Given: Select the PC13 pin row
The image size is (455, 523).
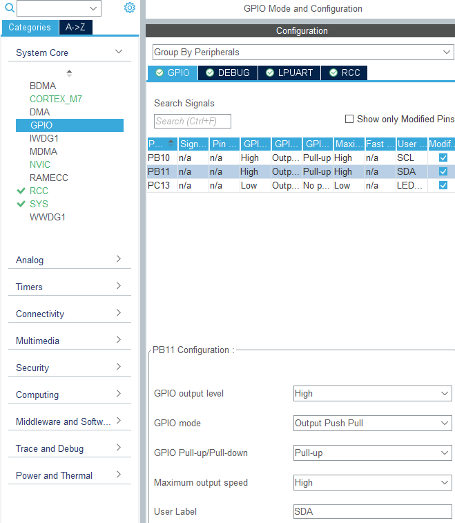Looking at the screenshot, I should point(300,185).
